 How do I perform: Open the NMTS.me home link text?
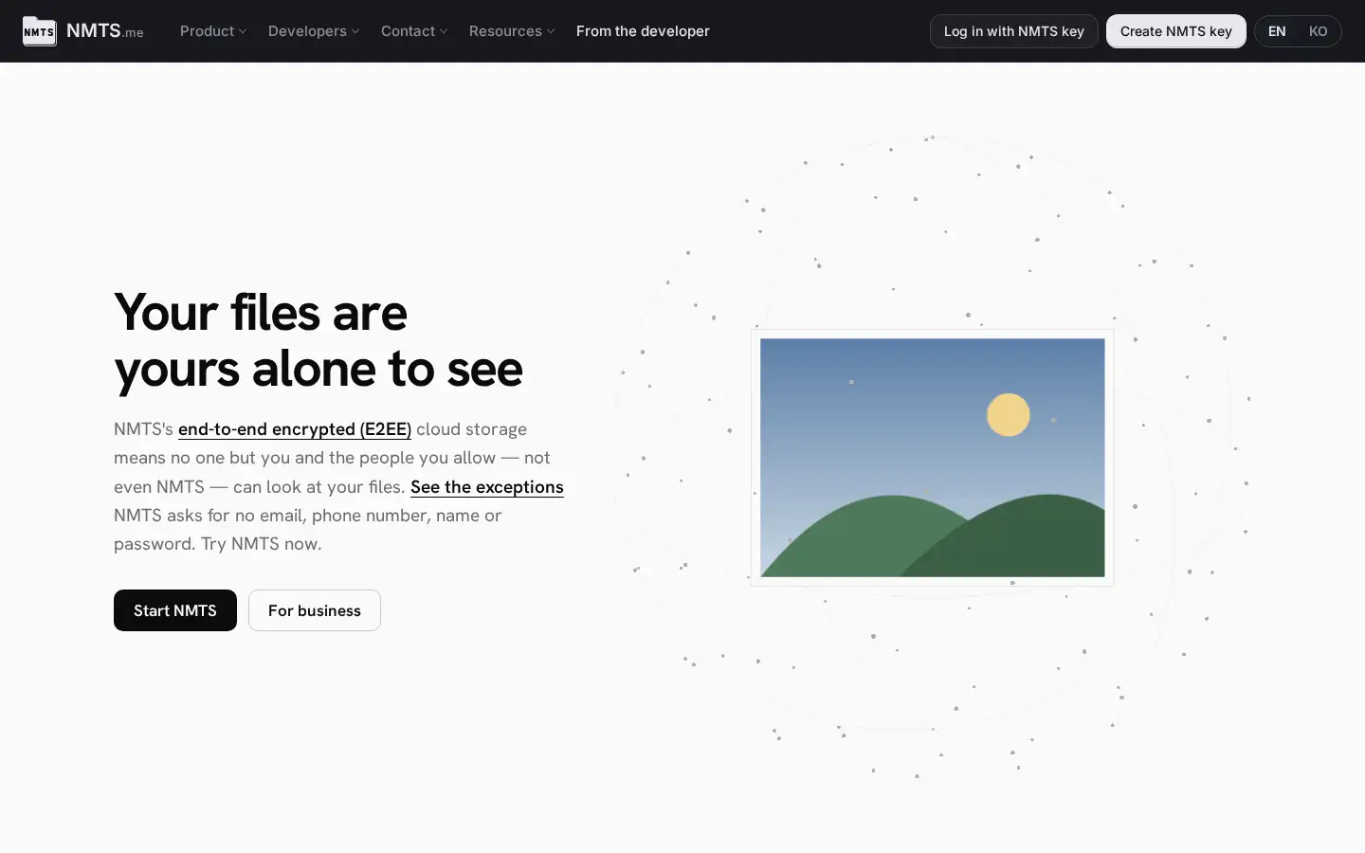point(105,31)
